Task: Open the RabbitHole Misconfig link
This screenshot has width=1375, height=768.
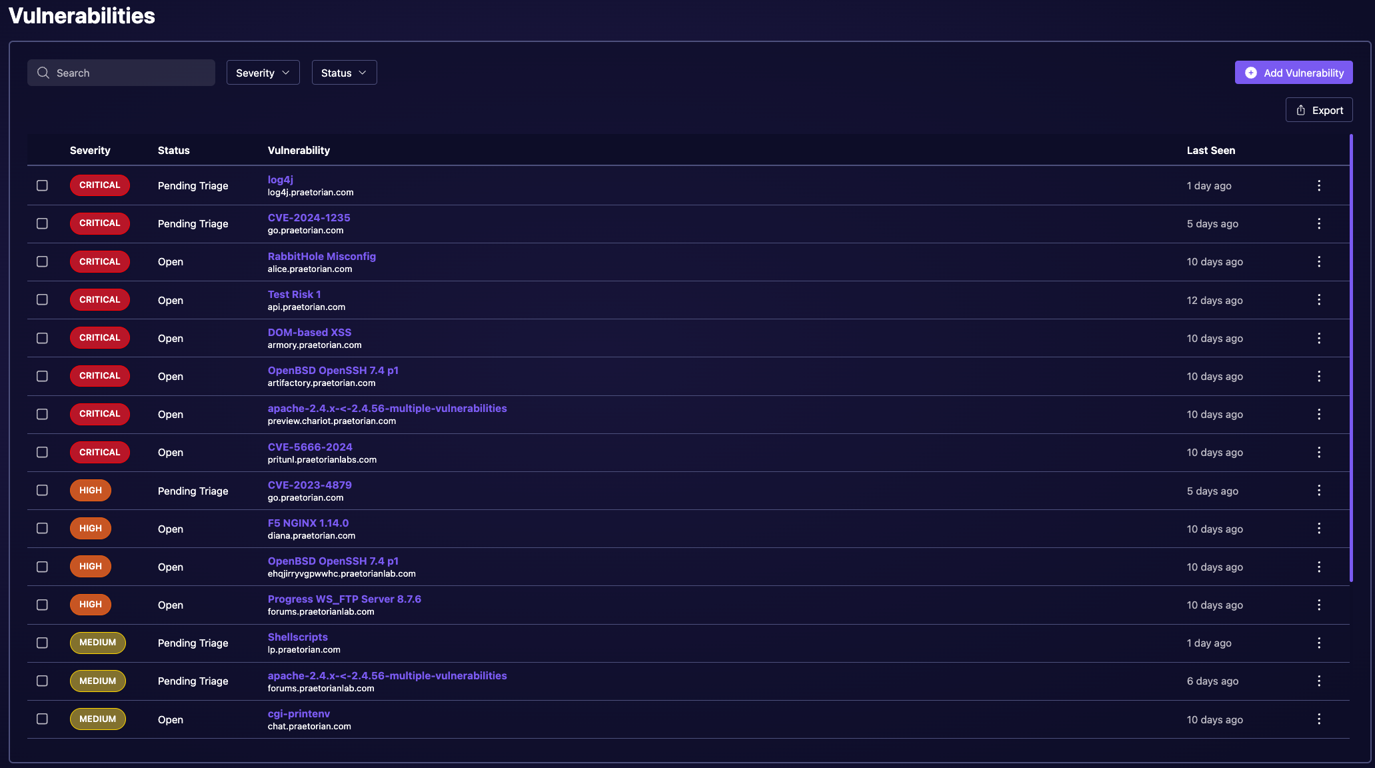Action: click(322, 257)
